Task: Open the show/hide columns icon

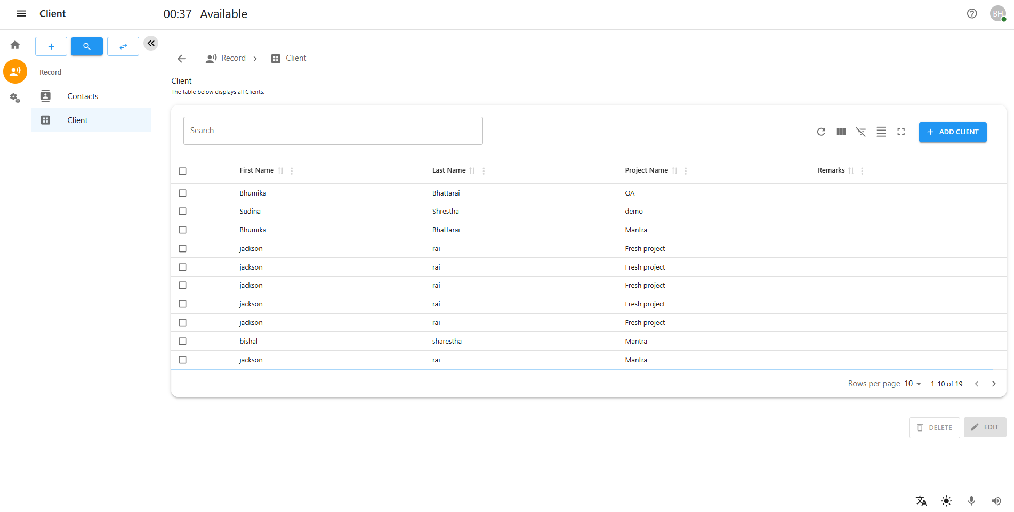Action: click(841, 132)
